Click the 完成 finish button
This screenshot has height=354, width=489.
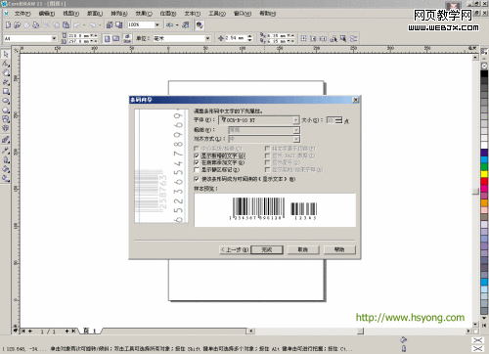(x=267, y=249)
